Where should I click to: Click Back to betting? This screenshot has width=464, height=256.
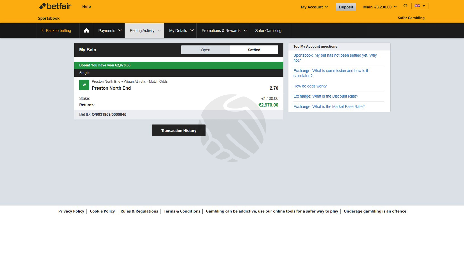pyautogui.click(x=56, y=31)
